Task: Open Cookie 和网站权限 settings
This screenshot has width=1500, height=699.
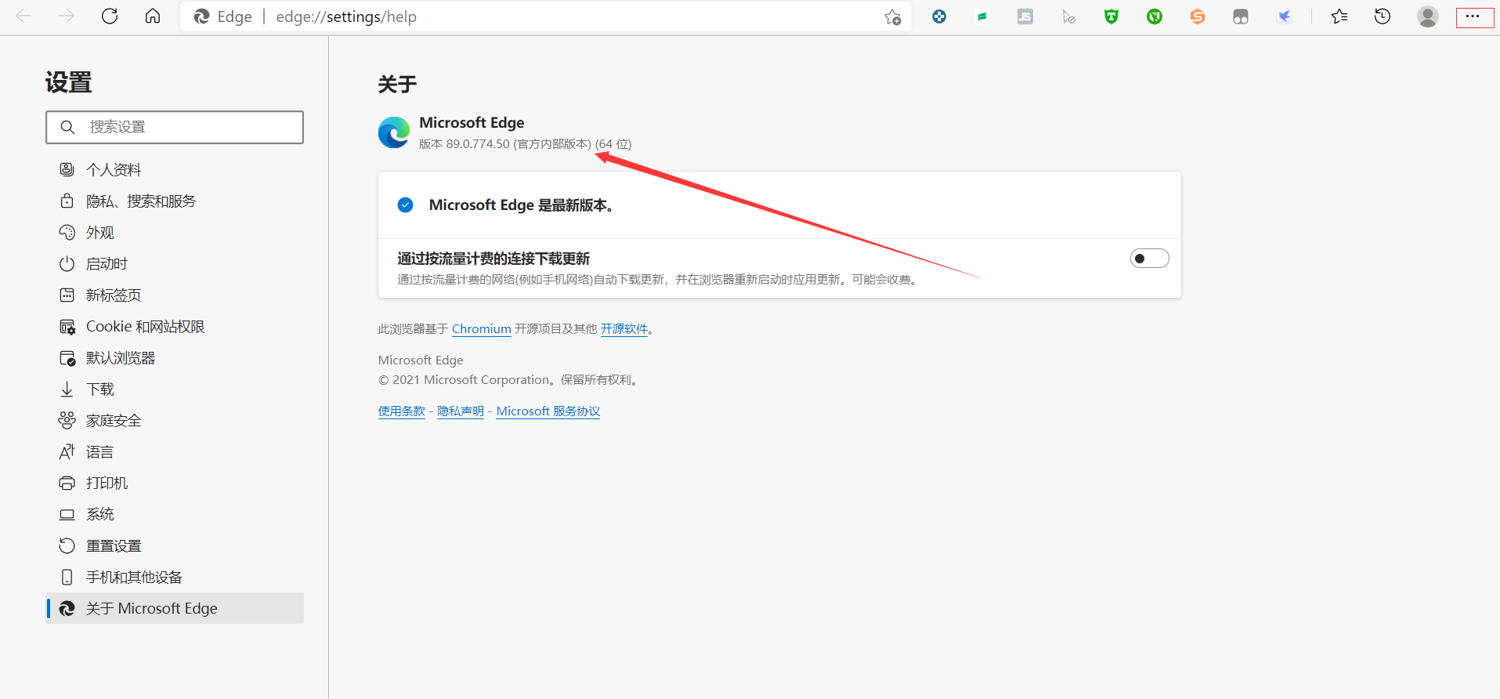Action: coord(175,326)
